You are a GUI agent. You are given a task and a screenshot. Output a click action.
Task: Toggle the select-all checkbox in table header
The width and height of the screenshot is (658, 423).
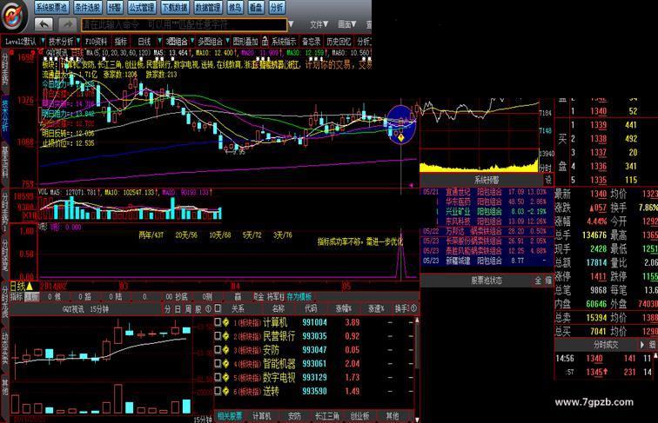point(218,308)
